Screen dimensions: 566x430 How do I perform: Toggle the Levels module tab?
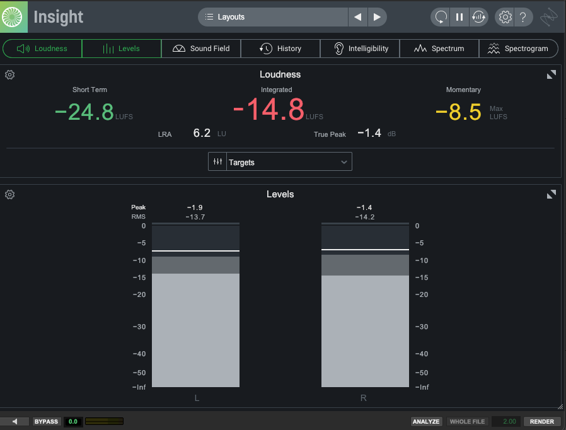tap(122, 49)
